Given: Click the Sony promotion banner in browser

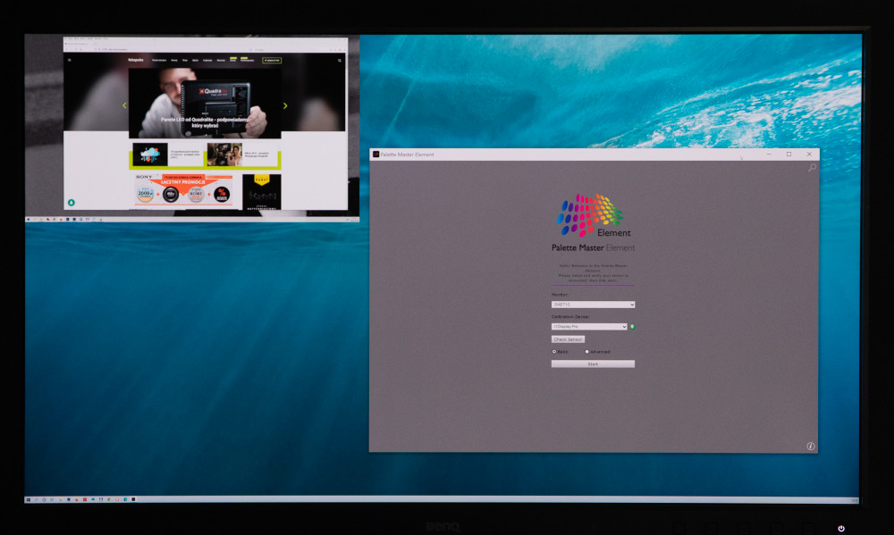Looking at the screenshot, I should [x=183, y=189].
